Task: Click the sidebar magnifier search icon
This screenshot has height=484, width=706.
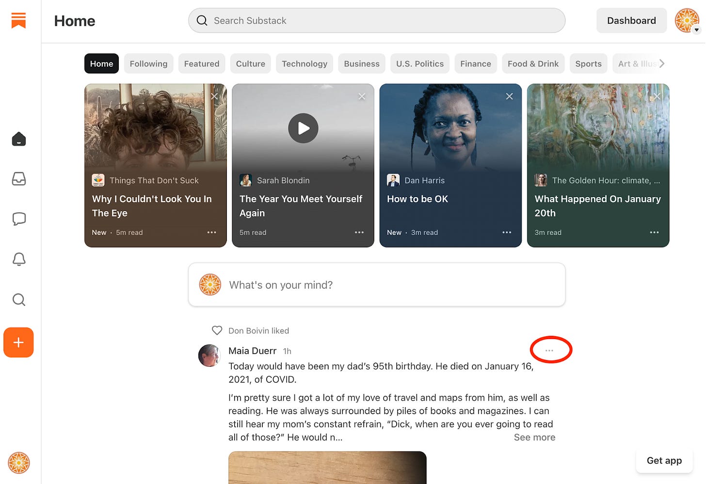Action: pos(19,299)
